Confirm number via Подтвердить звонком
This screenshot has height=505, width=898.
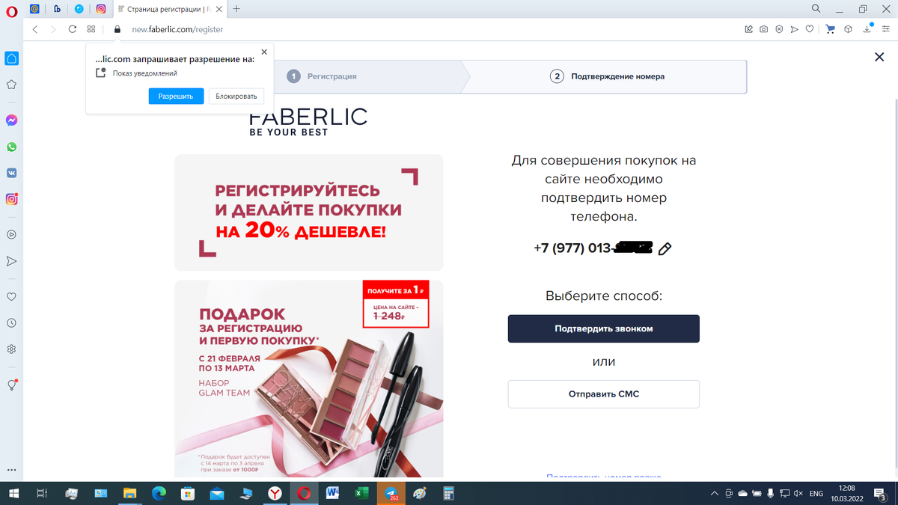[604, 328]
